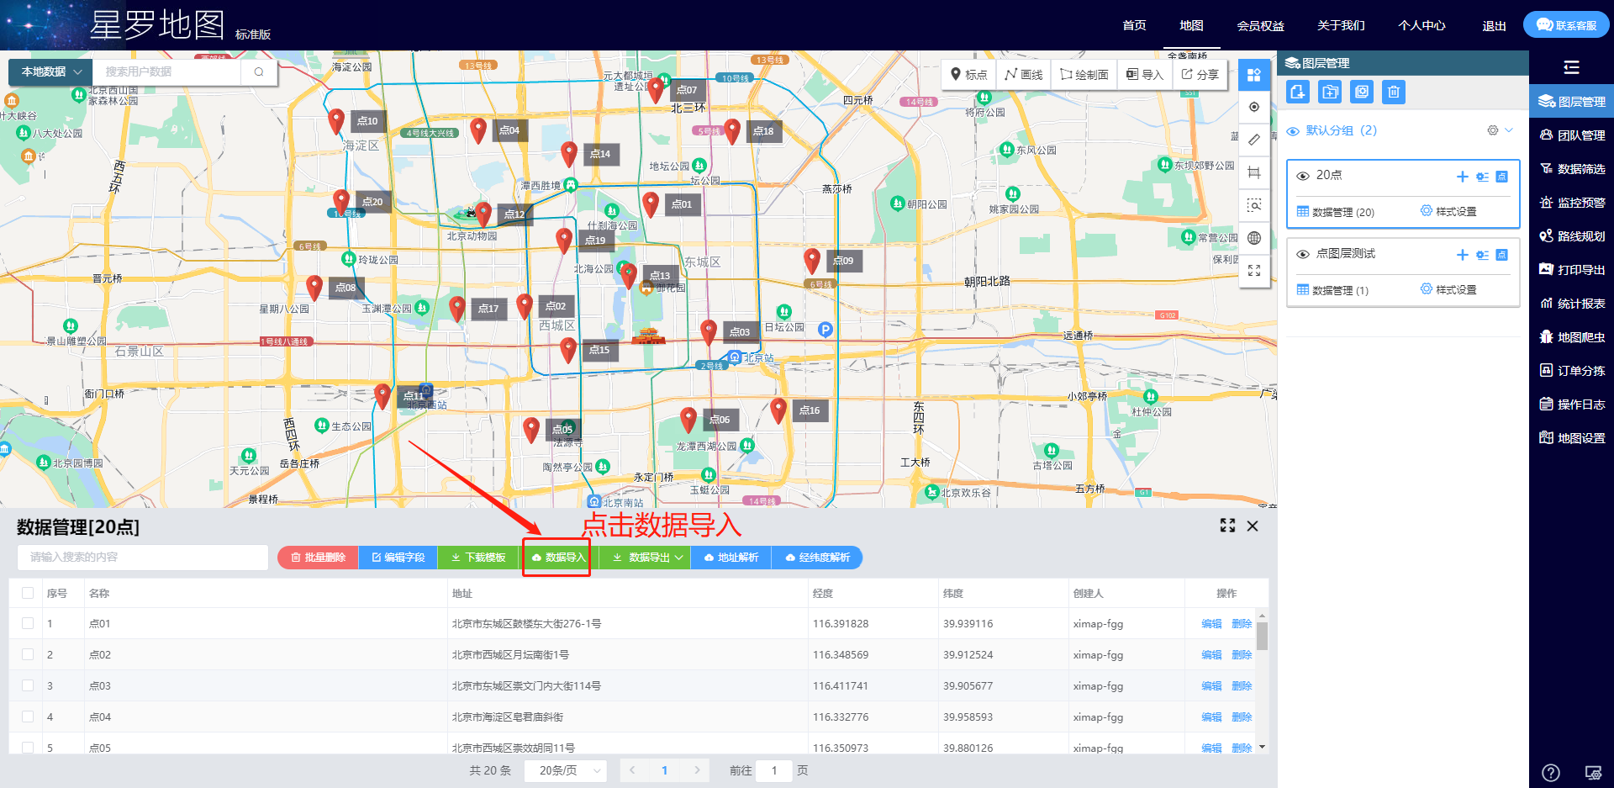Click the 绘制面 map tool
Viewport: 1614px width, 788px height.
(x=1084, y=75)
